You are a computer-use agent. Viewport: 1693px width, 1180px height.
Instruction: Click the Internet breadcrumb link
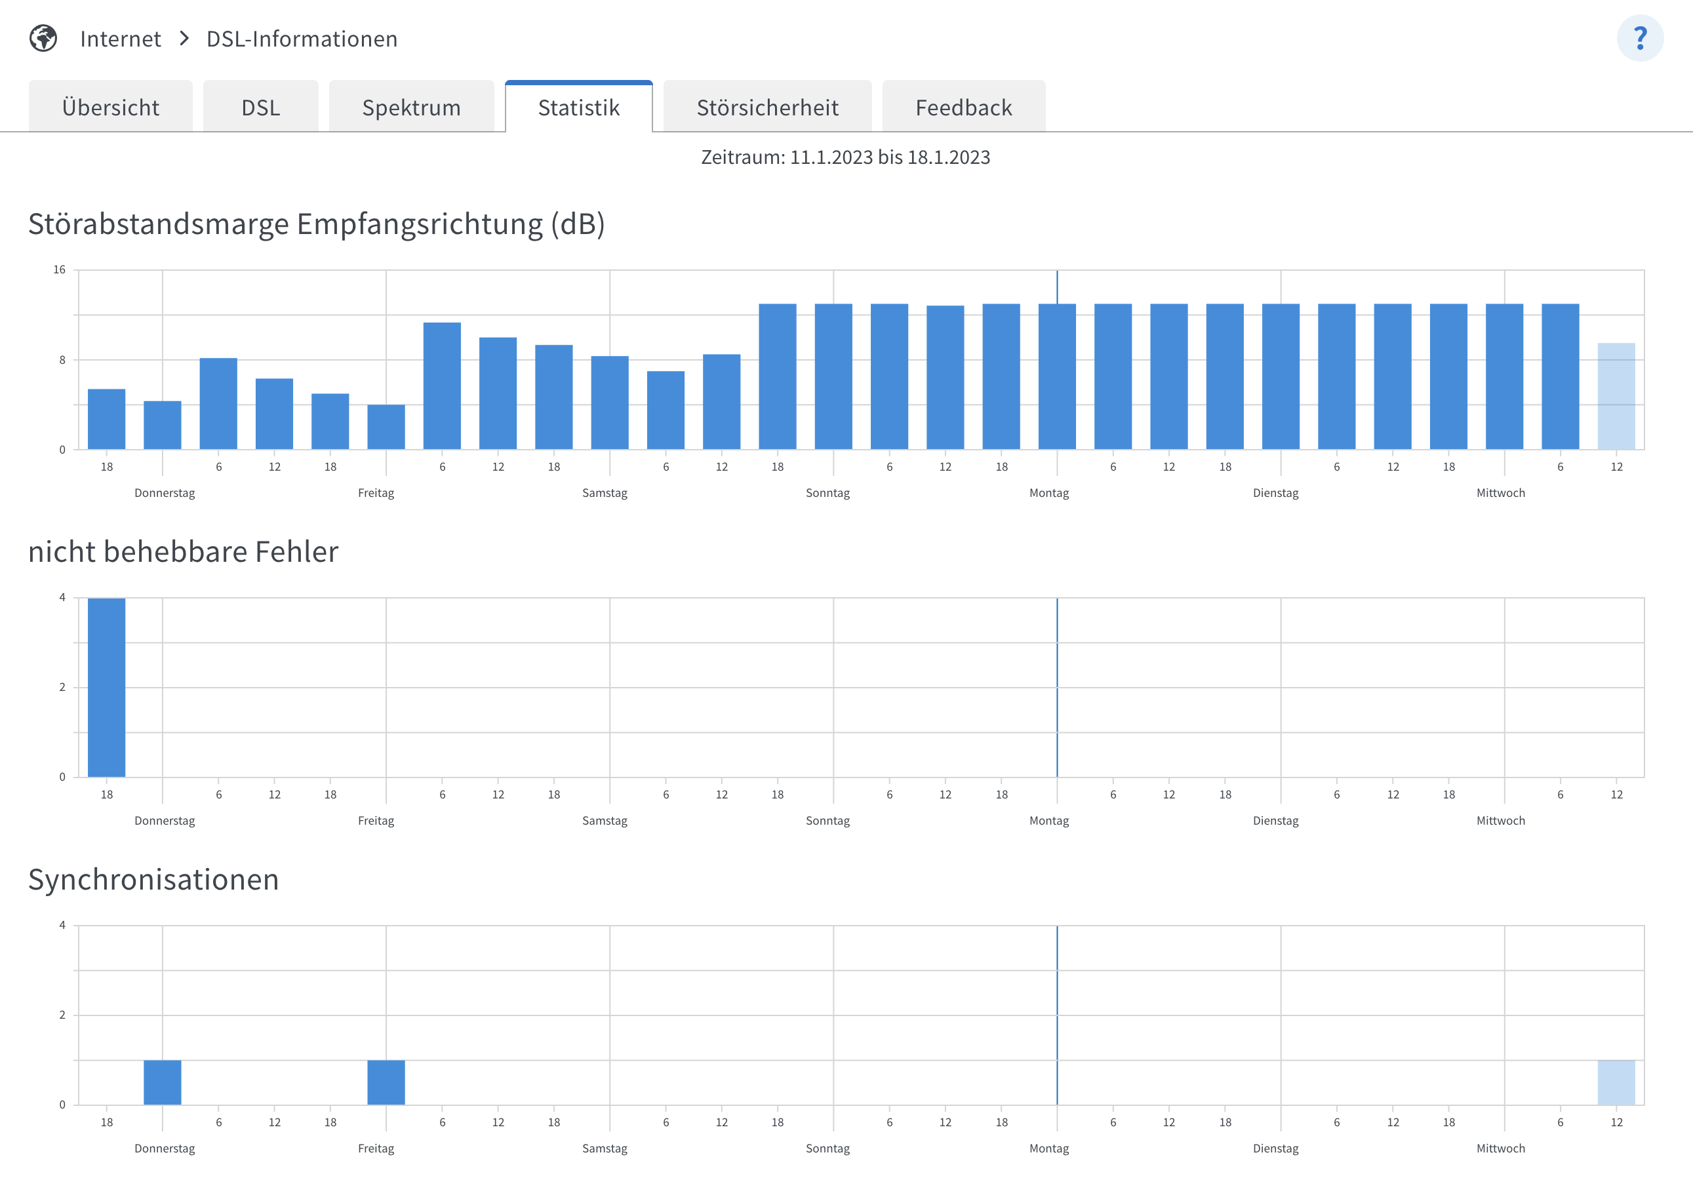tap(120, 38)
